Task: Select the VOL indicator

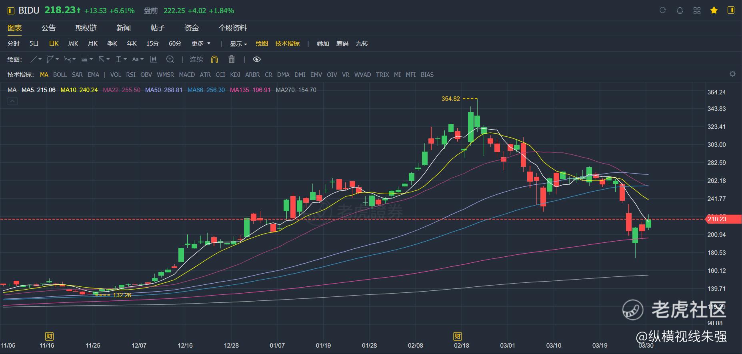Action: tap(116, 75)
